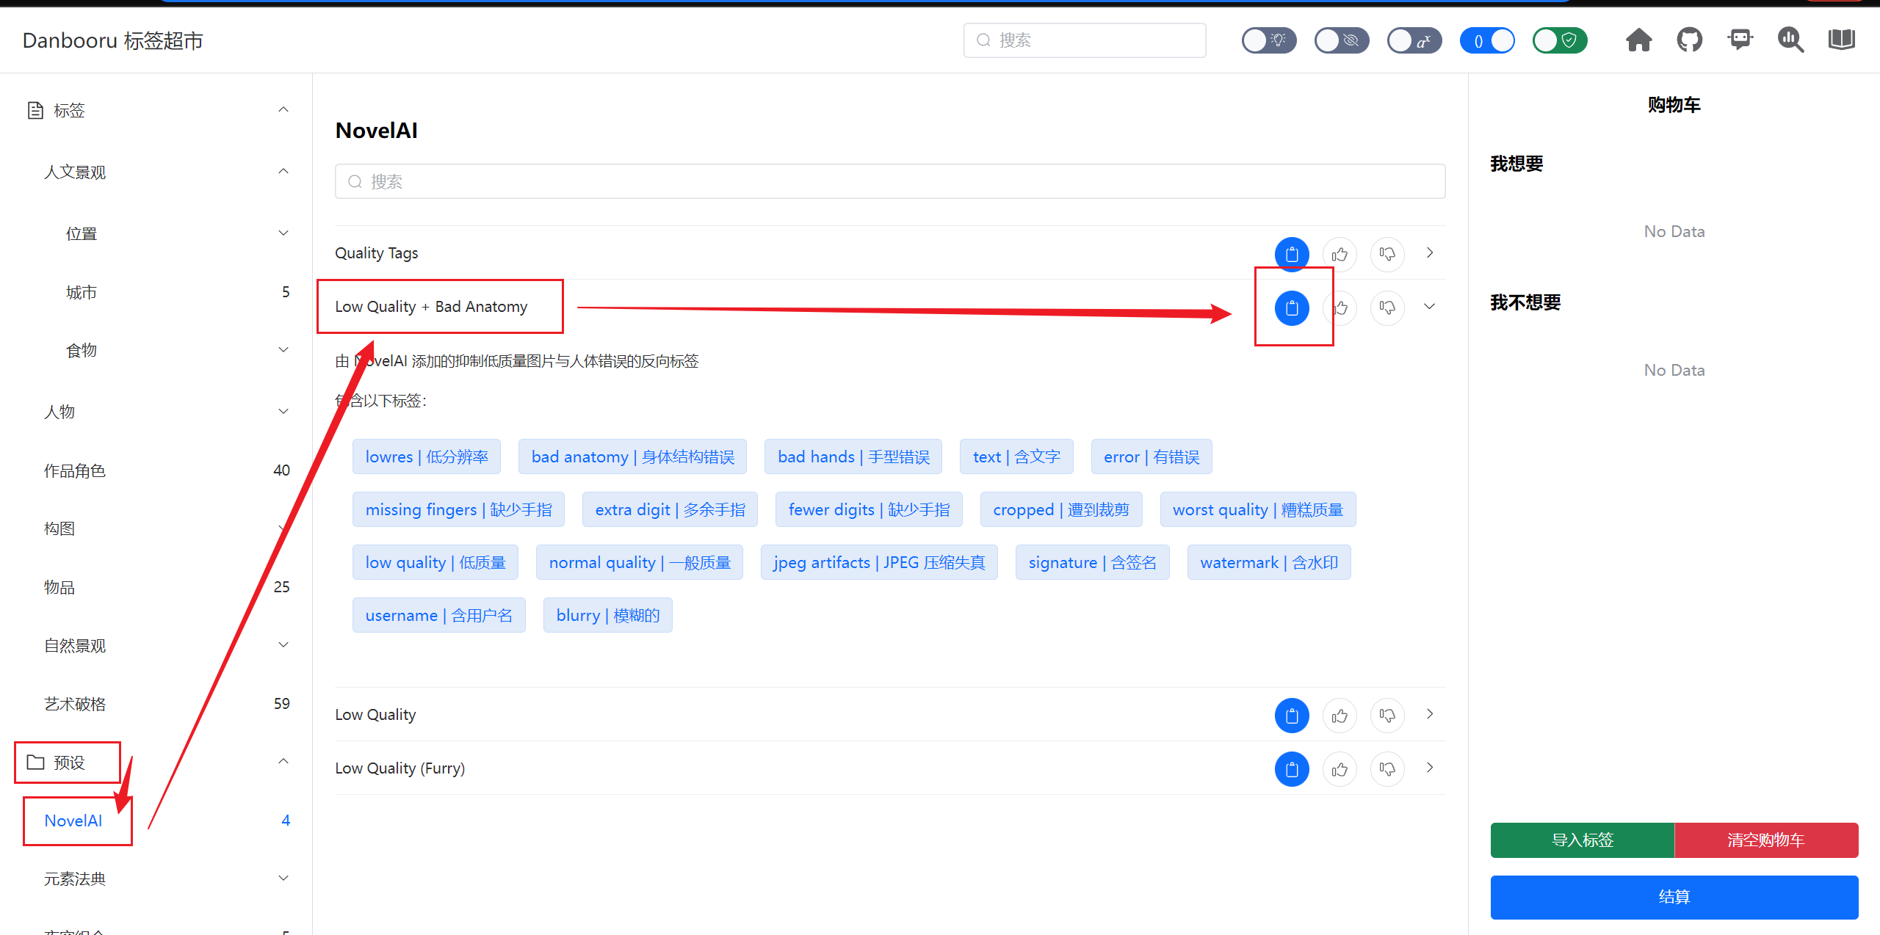Open the 城市 category
Screen dimensions: 1880x935
click(x=156, y=292)
